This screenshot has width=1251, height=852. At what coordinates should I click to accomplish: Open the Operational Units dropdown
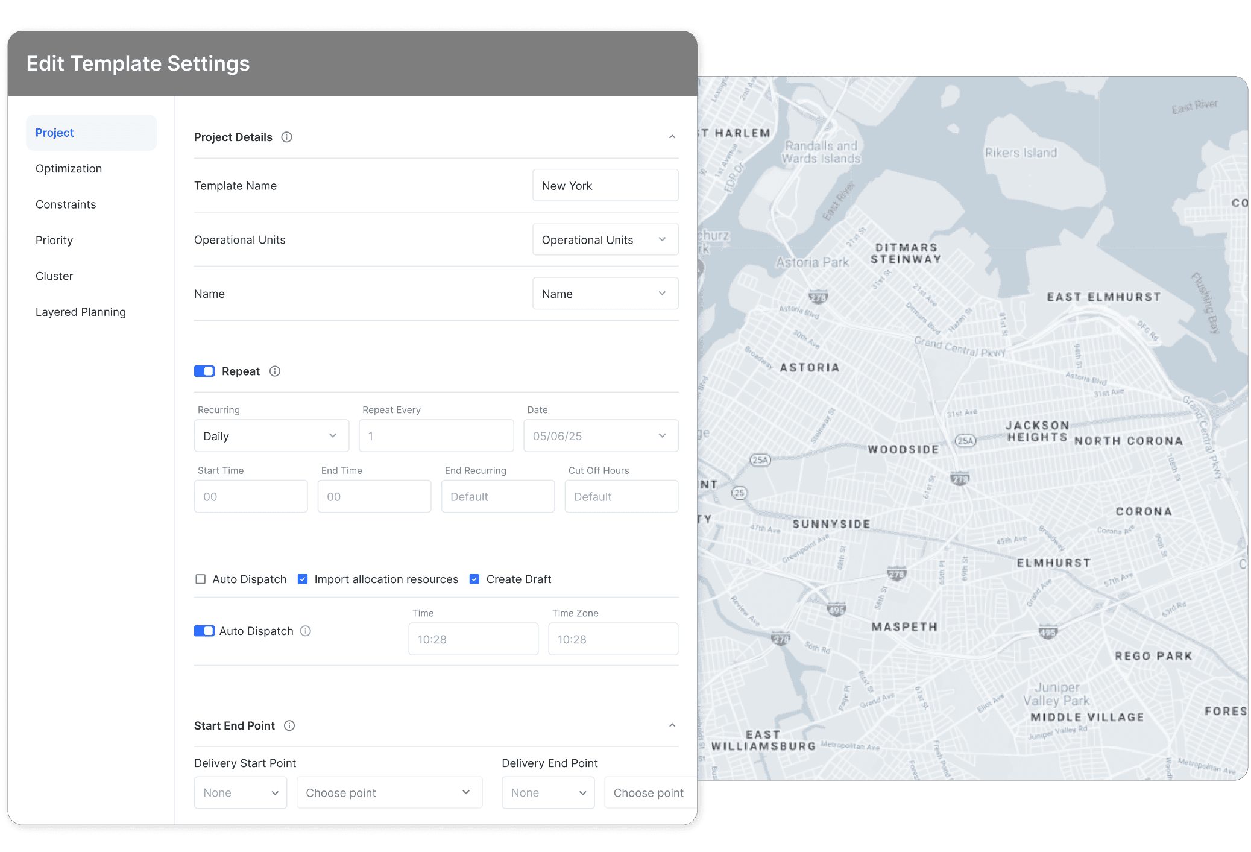pyautogui.click(x=605, y=239)
